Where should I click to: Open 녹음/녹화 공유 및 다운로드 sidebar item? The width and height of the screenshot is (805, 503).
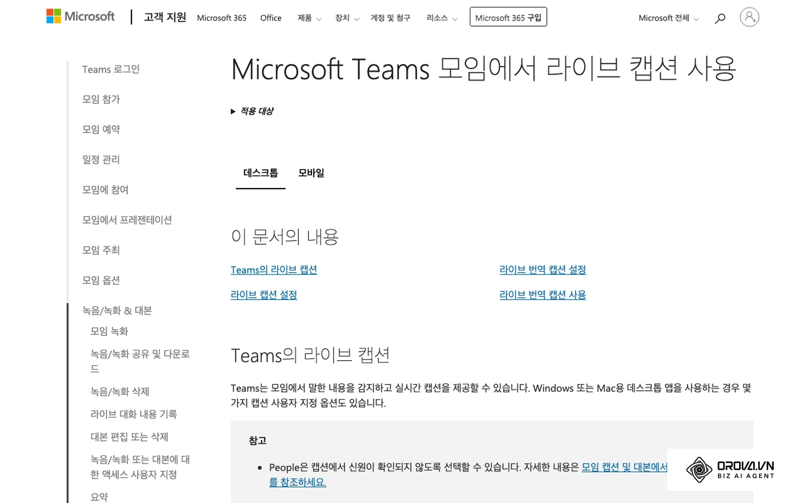140,361
